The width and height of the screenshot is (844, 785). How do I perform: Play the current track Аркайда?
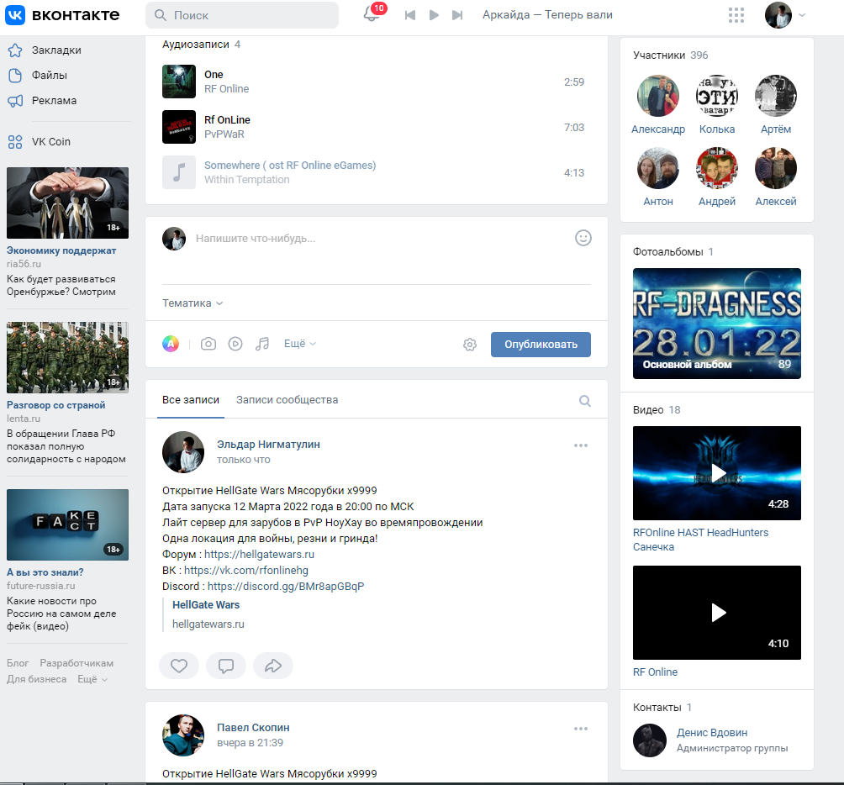(x=434, y=15)
